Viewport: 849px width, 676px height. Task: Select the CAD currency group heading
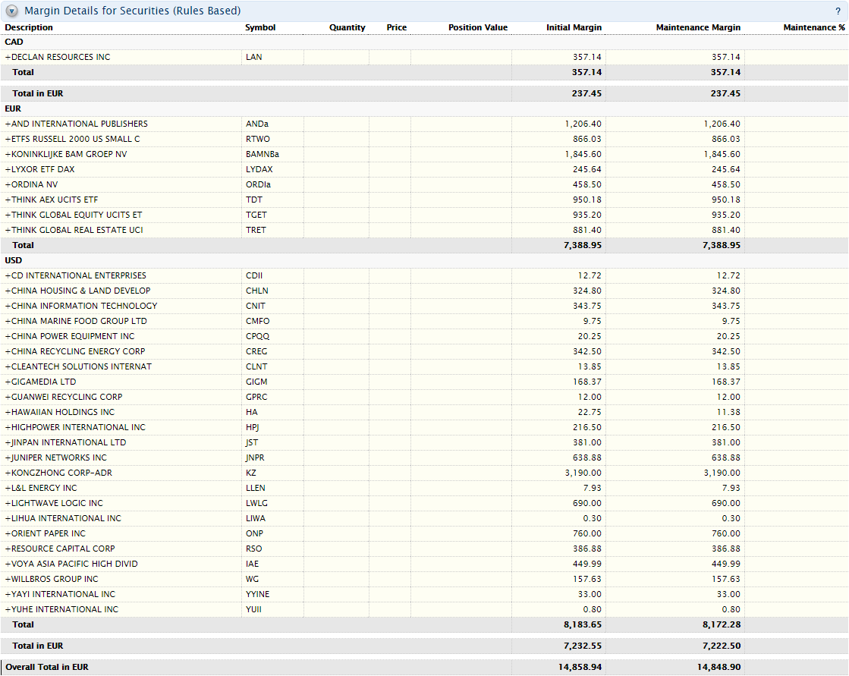click(x=14, y=42)
